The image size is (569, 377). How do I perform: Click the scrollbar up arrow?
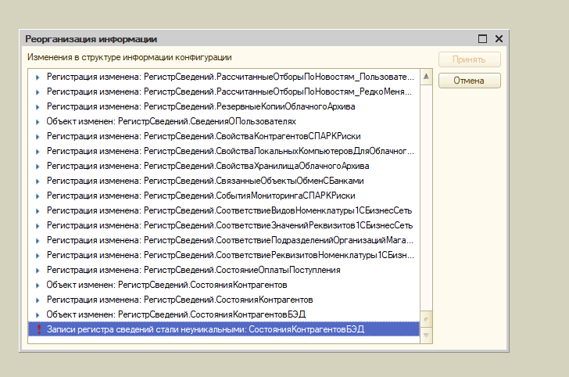(x=426, y=76)
